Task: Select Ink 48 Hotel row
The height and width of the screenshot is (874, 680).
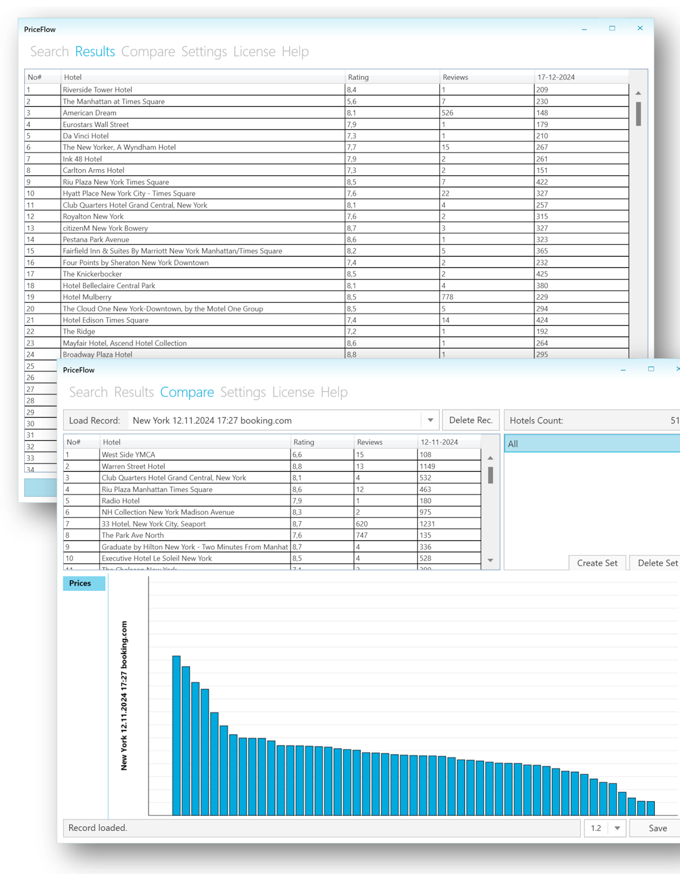Action: tap(327, 159)
